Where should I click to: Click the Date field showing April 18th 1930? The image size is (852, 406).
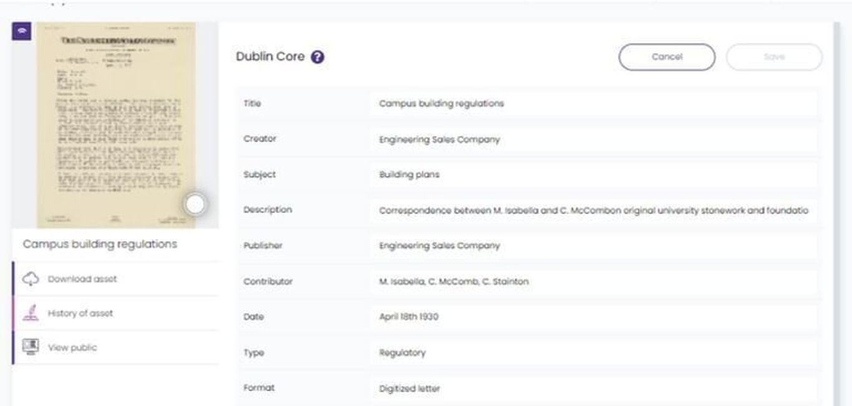[593, 317]
